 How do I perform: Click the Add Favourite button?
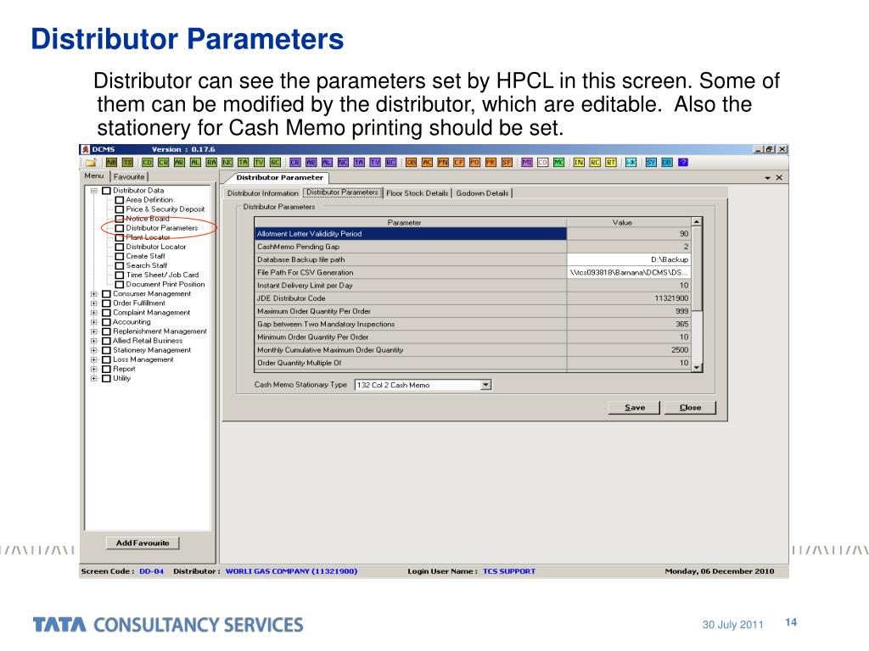pyautogui.click(x=143, y=543)
